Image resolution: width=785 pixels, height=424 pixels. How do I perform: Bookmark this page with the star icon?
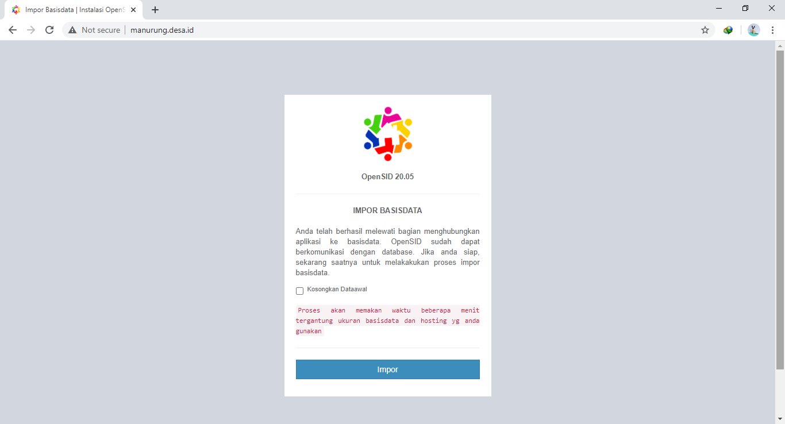[705, 30]
